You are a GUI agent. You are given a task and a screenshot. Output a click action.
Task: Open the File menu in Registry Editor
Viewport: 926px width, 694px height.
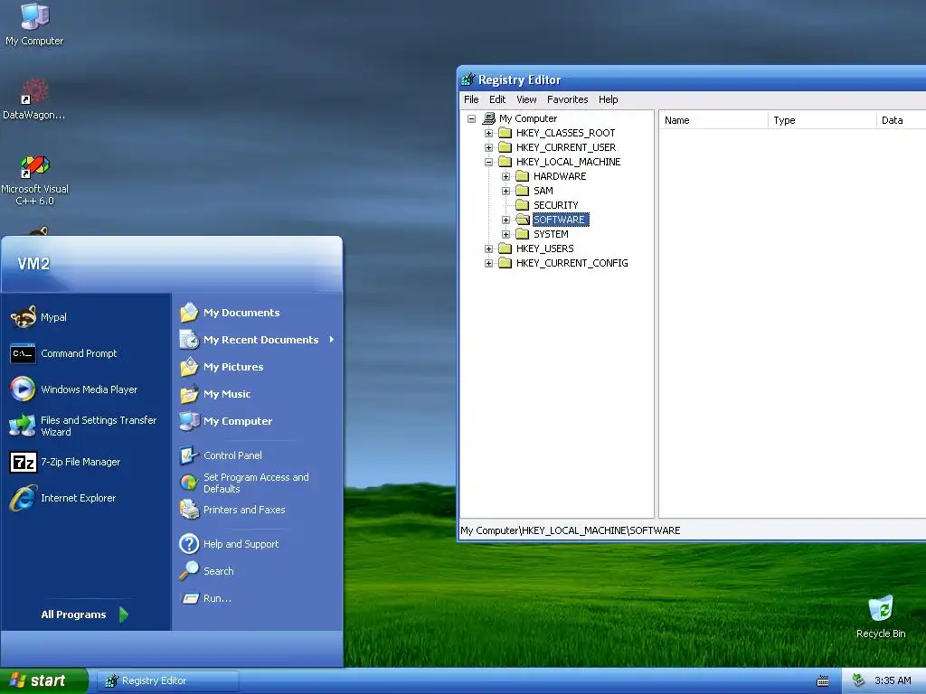471,99
